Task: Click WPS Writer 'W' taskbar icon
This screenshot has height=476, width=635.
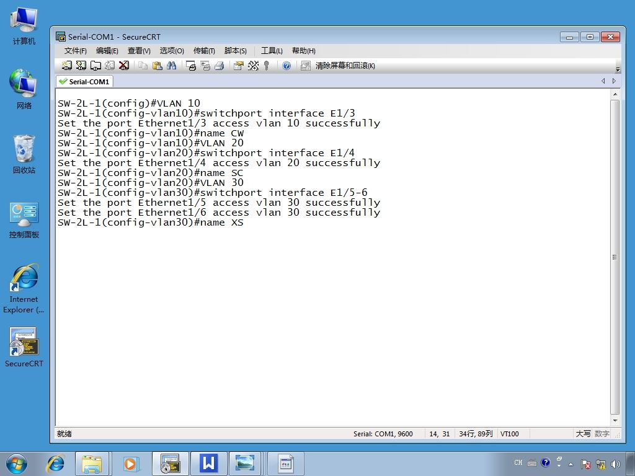Action: [x=208, y=464]
